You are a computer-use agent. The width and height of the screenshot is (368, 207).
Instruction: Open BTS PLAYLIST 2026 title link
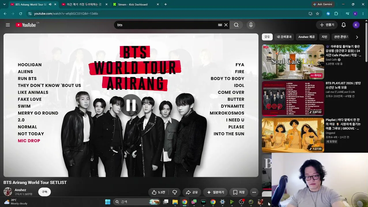(343, 85)
